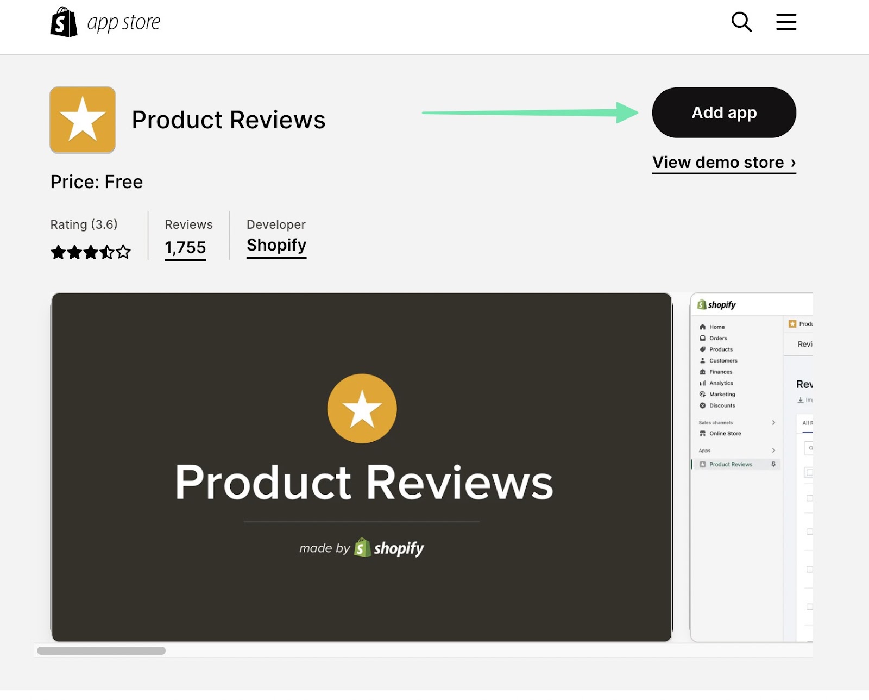Click the Orders inbox icon in screenshot
This screenshot has width=869, height=700.
702,338
